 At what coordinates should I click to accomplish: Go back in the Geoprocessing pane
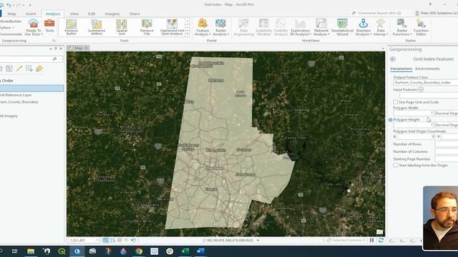click(x=393, y=59)
